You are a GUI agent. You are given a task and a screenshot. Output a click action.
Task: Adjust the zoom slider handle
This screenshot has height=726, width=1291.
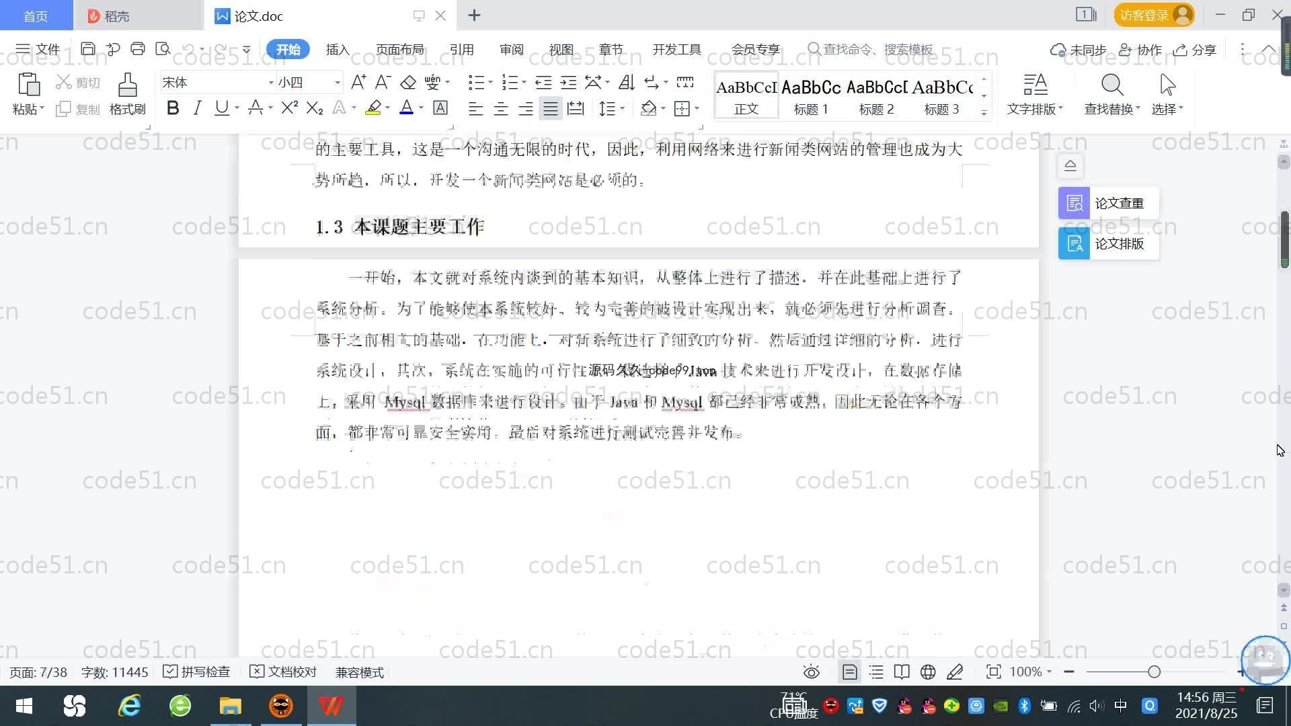pyautogui.click(x=1155, y=672)
